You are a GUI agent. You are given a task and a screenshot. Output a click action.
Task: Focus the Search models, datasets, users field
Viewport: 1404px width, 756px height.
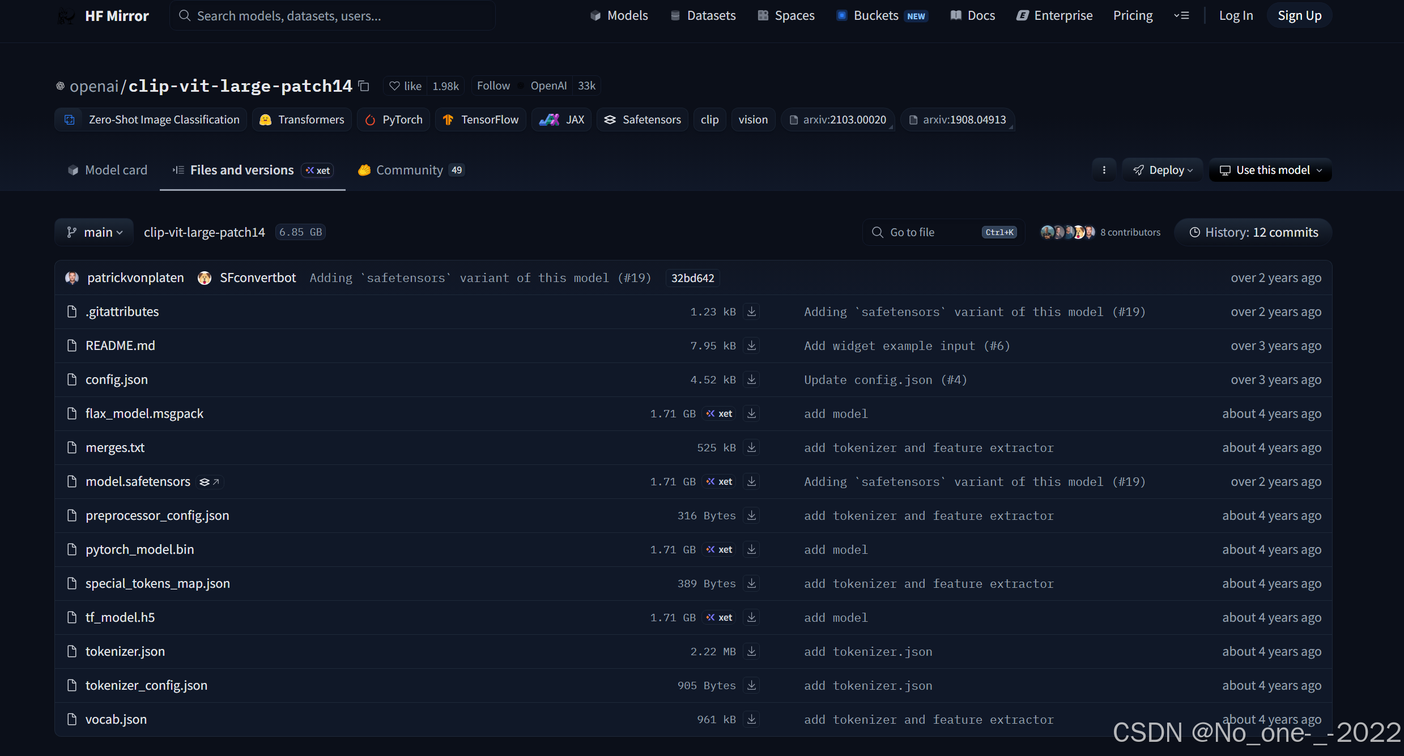(x=333, y=16)
